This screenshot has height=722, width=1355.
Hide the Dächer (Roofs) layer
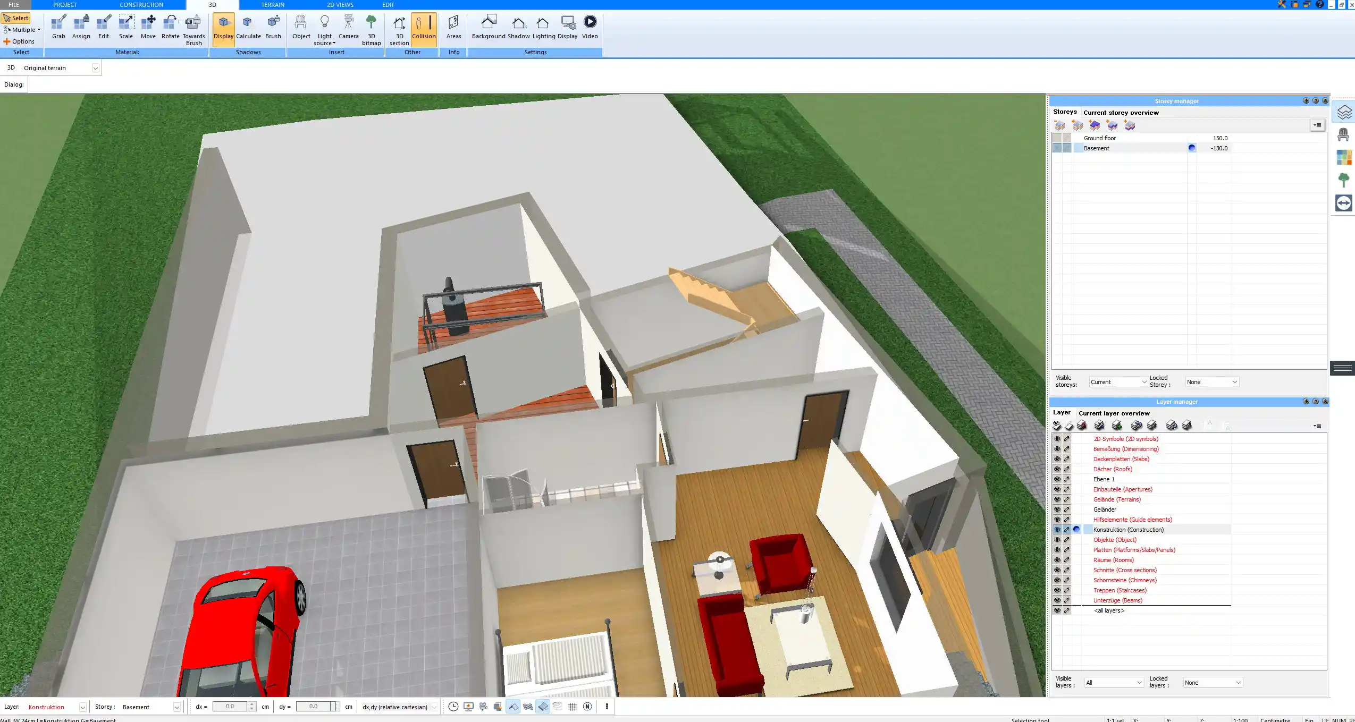point(1057,469)
